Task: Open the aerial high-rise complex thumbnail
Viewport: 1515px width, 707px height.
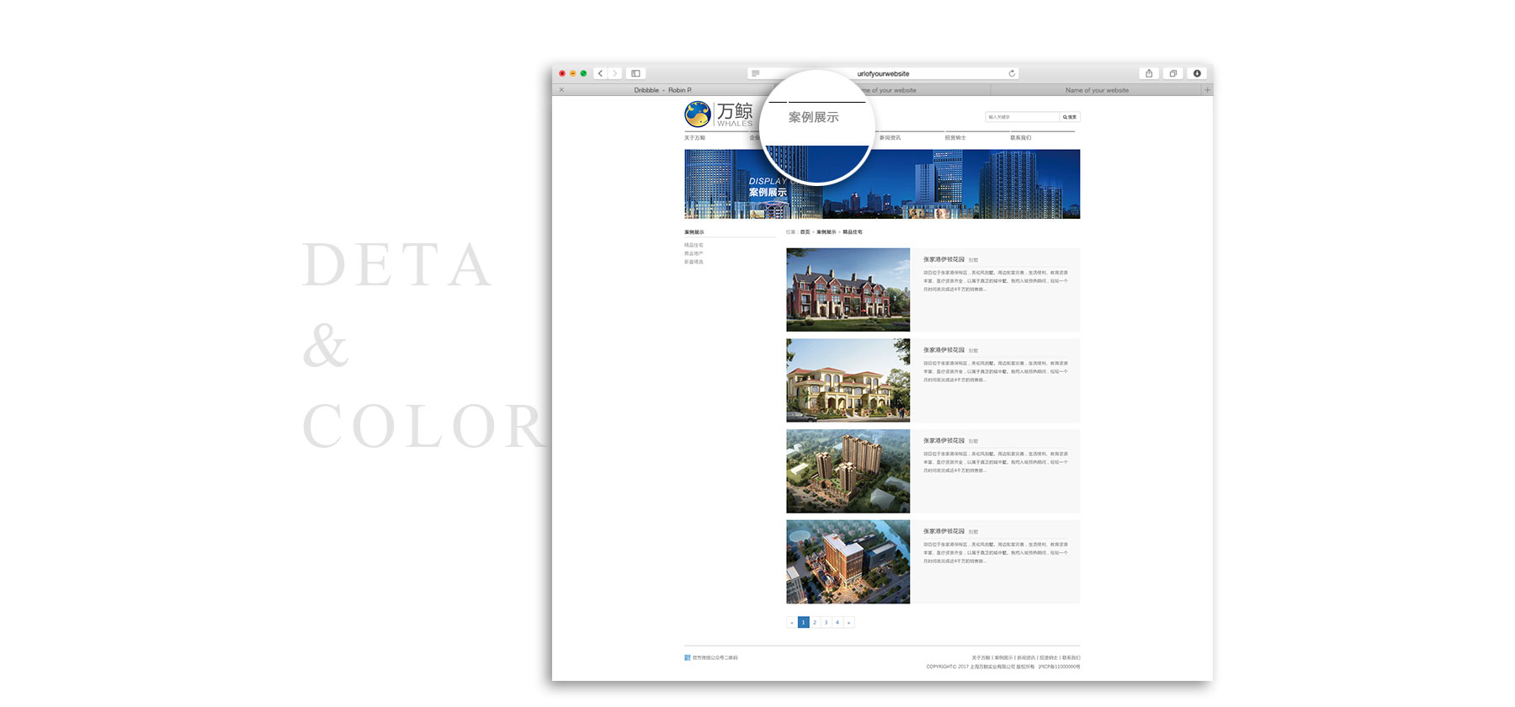Action: pyautogui.click(x=848, y=471)
